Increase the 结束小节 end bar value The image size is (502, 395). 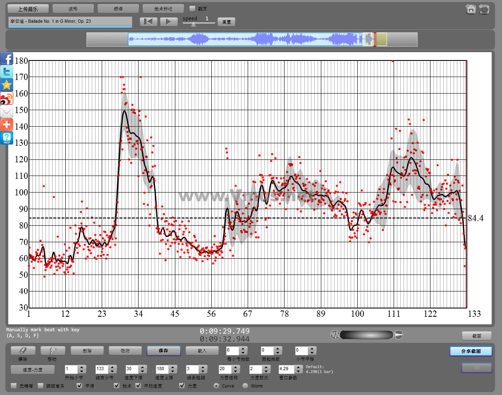112,367
